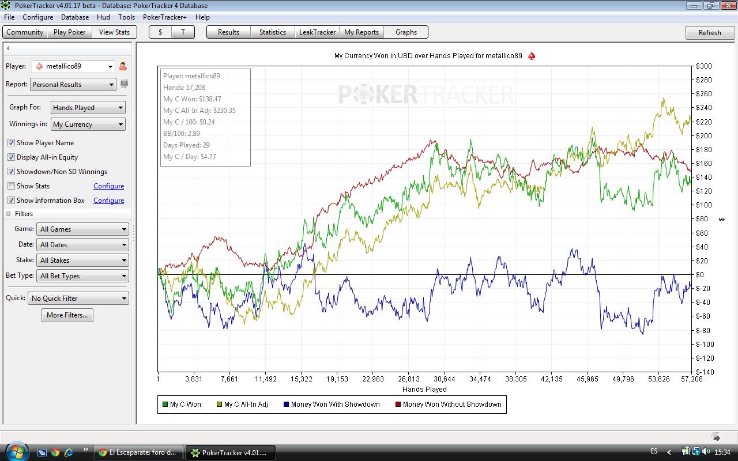Click the red Money Won Without Showdown swatch
This screenshot has width=738, height=461.
click(398, 405)
